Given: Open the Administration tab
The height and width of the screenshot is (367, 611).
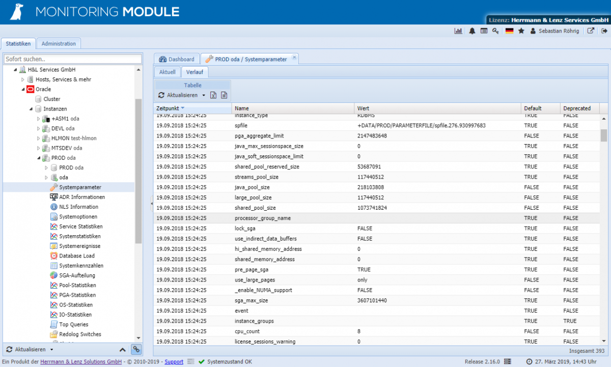Looking at the screenshot, I should [x=59, y=43].
